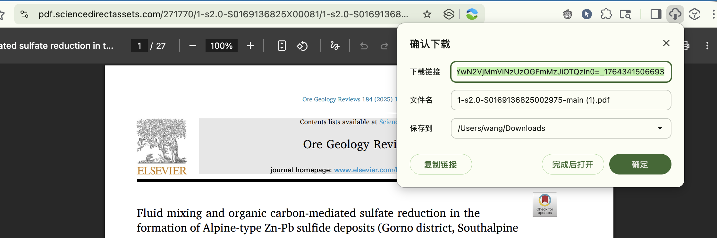The width and height of the screenshot is (717, 238).
Task: Select the draw annotation tool
Action: 335,46
